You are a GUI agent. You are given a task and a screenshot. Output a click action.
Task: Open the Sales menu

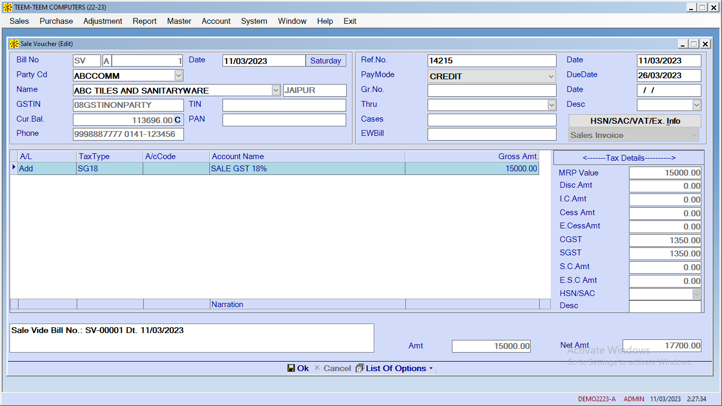coord(20,21)
